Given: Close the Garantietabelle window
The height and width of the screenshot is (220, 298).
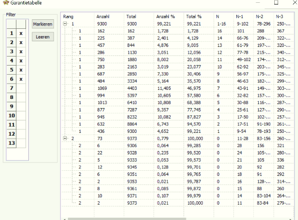Looking at the screenshot, I should click(x=295, y=3).
